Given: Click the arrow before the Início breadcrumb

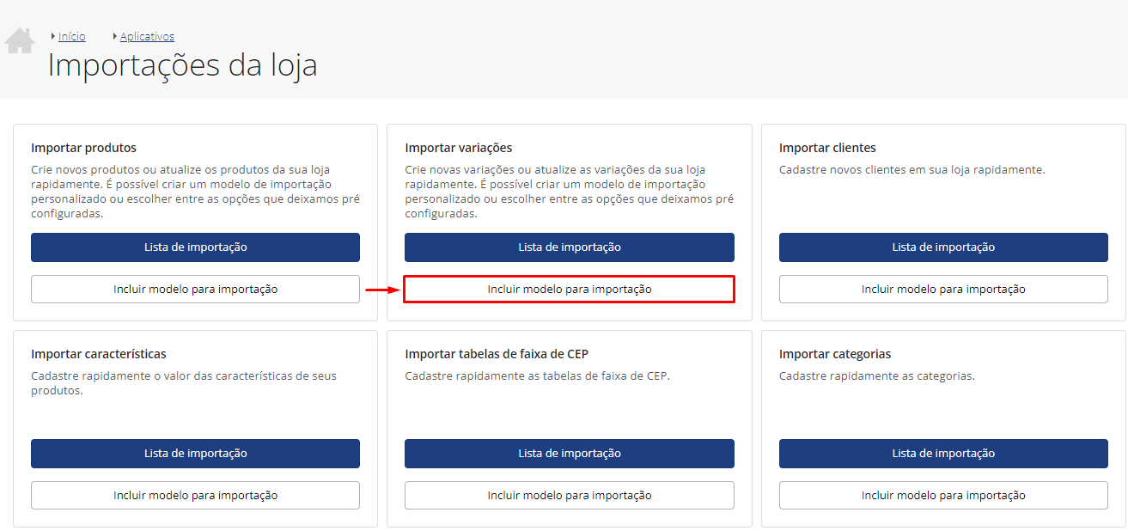Looking at the screenshot, I should [53, 36].
